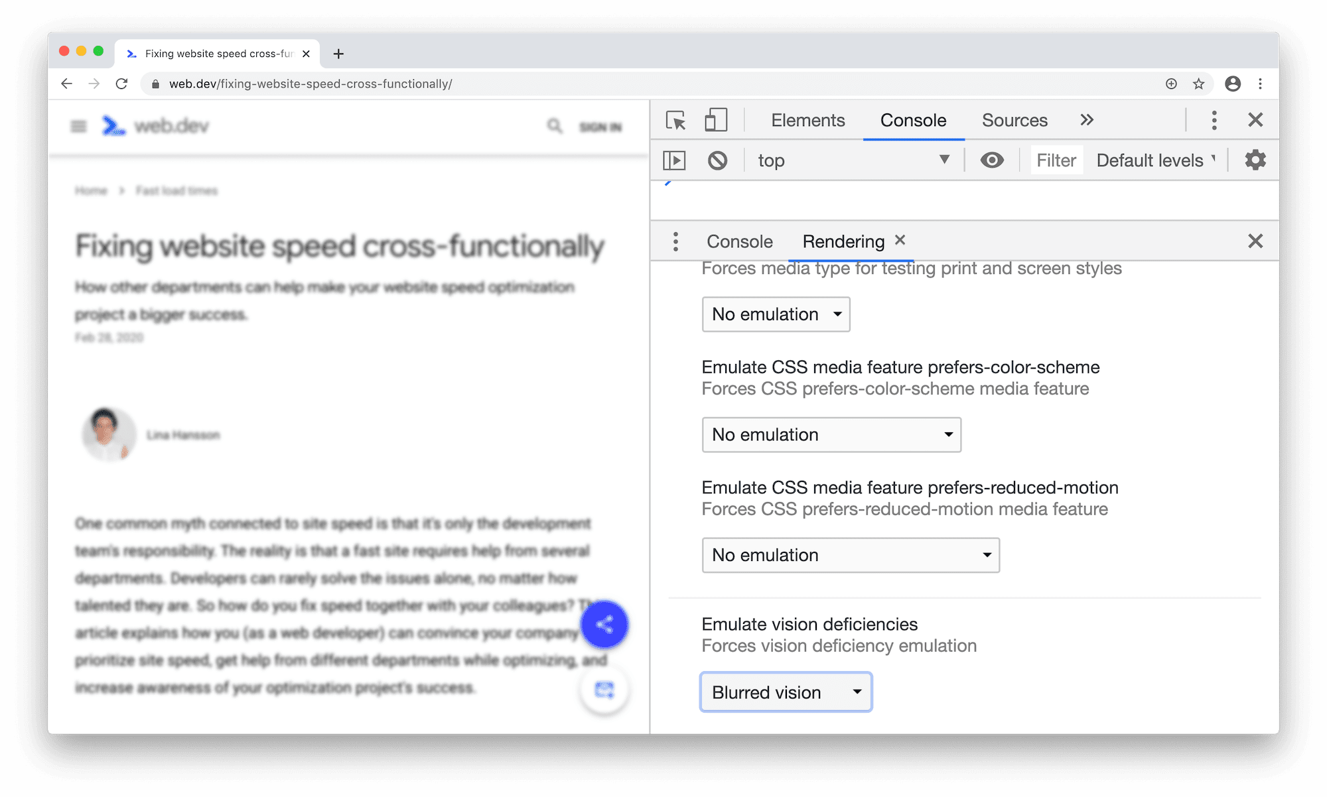
Task: Click the share button floating icon
Action: 604,625
